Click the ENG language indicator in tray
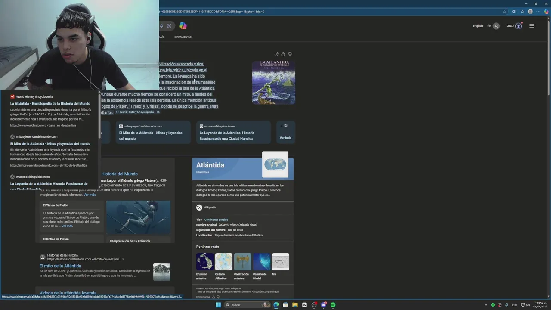This screenshot has height=310, width=551. tap(514, 305)
